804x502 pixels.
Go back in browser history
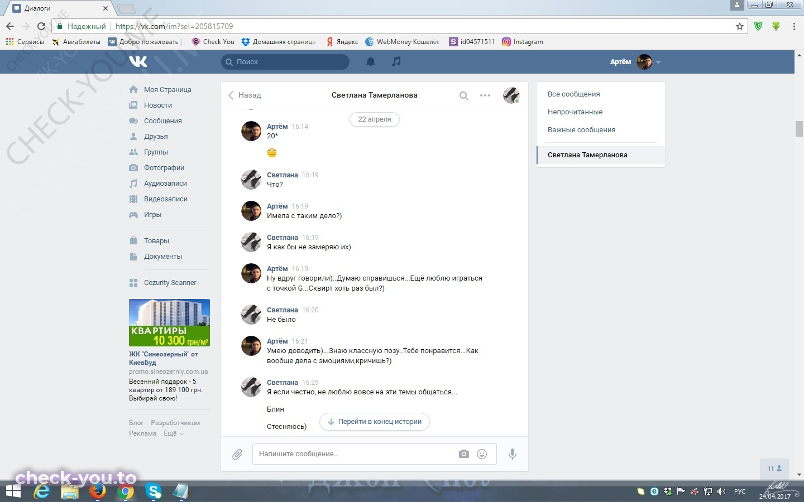coord(10,26)
